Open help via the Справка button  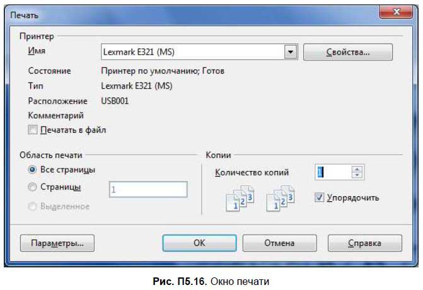point(364,243)
